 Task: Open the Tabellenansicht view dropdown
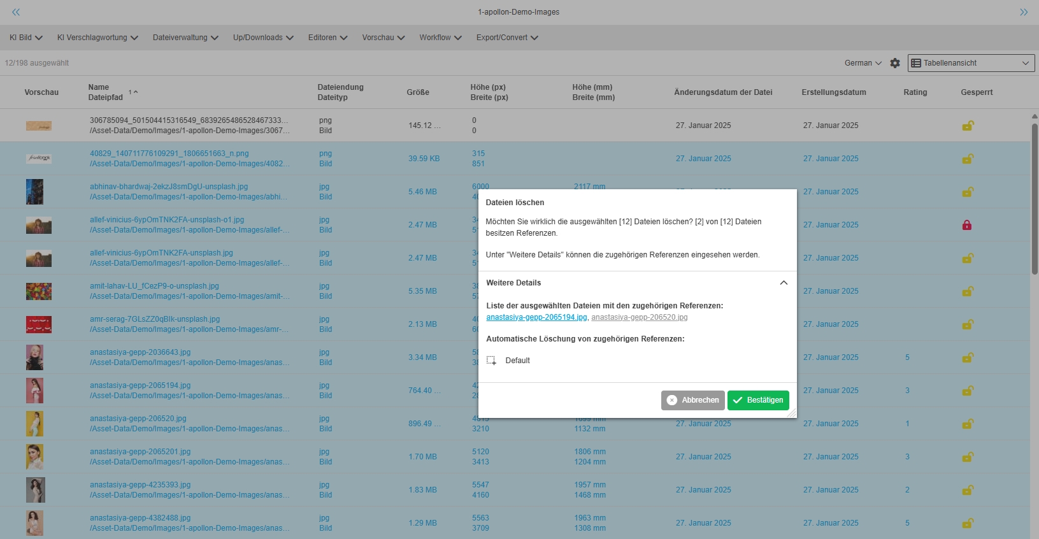tap(971, 63)
